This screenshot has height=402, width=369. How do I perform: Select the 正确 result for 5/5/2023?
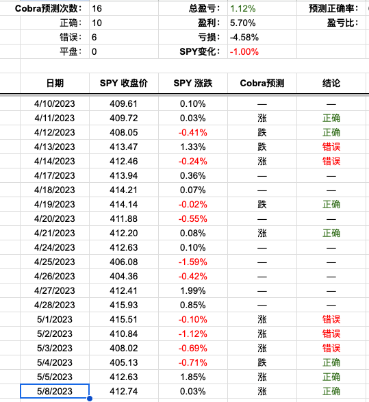click(331, 377)
